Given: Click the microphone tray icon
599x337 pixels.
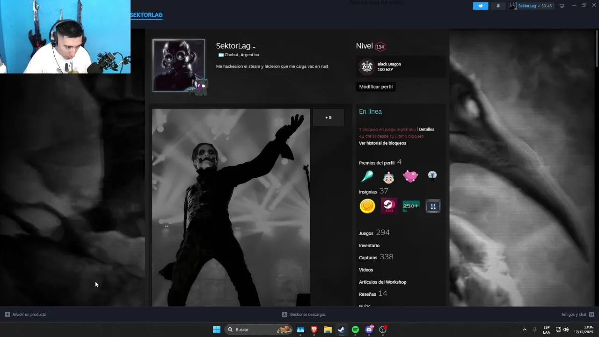Looking at the screenshot, I should coord(535,330).
